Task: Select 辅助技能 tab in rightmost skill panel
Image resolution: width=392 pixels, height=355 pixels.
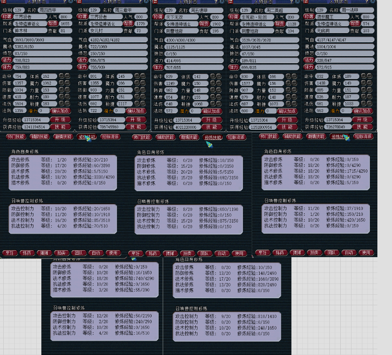Action: point(292,137)
